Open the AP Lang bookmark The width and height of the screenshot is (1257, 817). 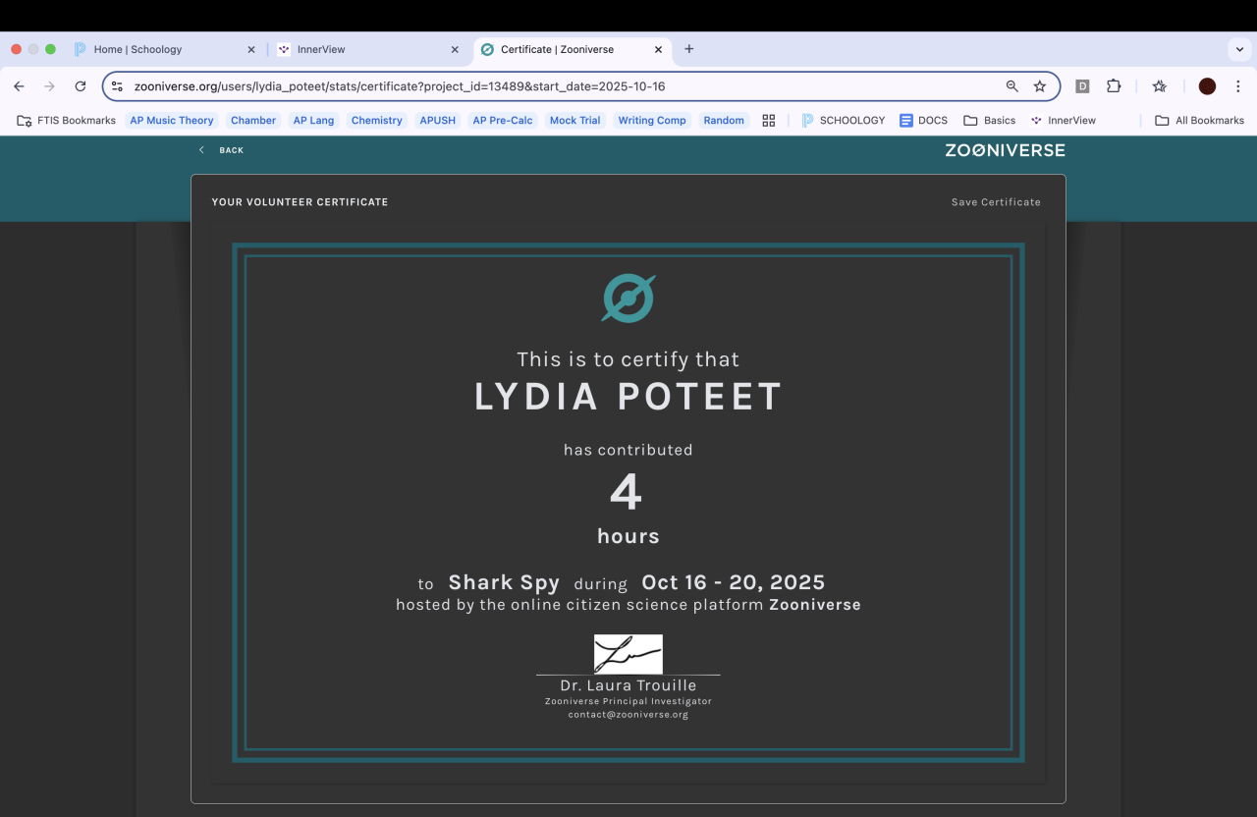coord(313,120)
